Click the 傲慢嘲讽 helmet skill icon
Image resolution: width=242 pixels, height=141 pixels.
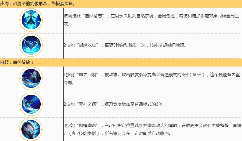31,129
